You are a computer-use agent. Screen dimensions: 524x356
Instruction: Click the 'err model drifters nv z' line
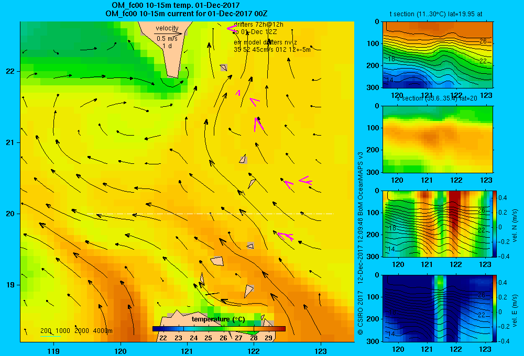265,42
